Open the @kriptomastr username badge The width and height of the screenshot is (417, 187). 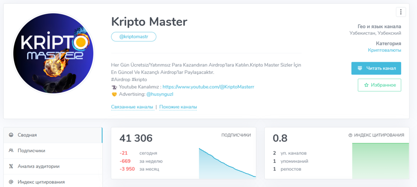[x=134, y=37]
